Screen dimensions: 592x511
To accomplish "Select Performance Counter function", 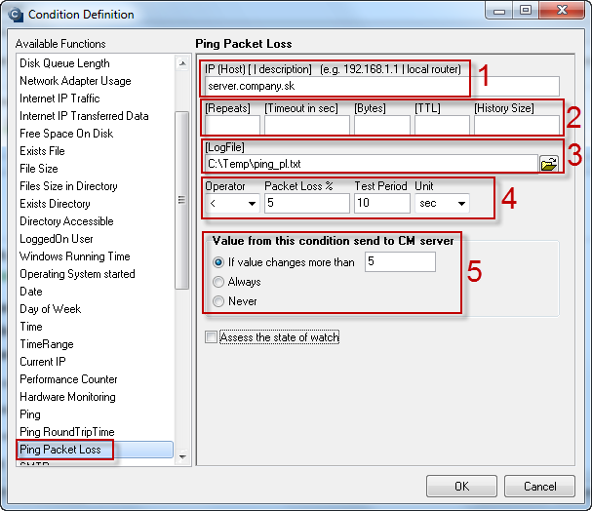I will pos(68,379).
